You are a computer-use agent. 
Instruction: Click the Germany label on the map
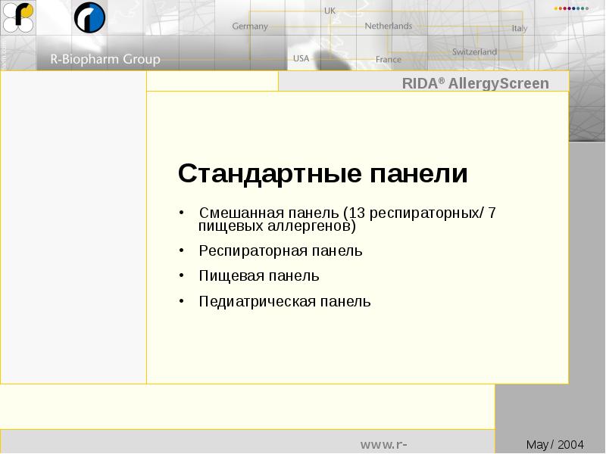click(250, 26)
